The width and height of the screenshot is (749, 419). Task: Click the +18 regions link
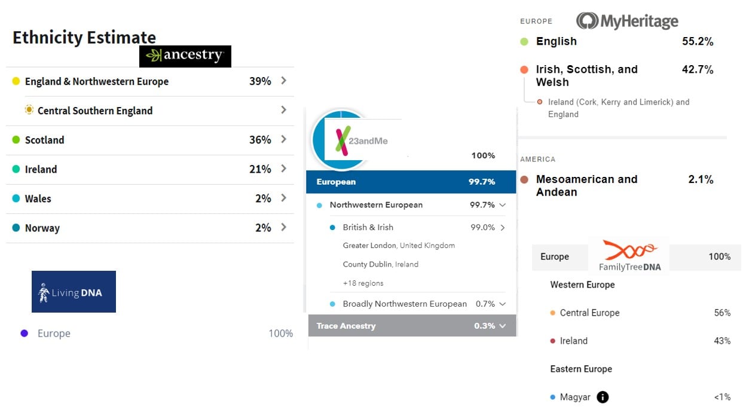click(363, 283)
